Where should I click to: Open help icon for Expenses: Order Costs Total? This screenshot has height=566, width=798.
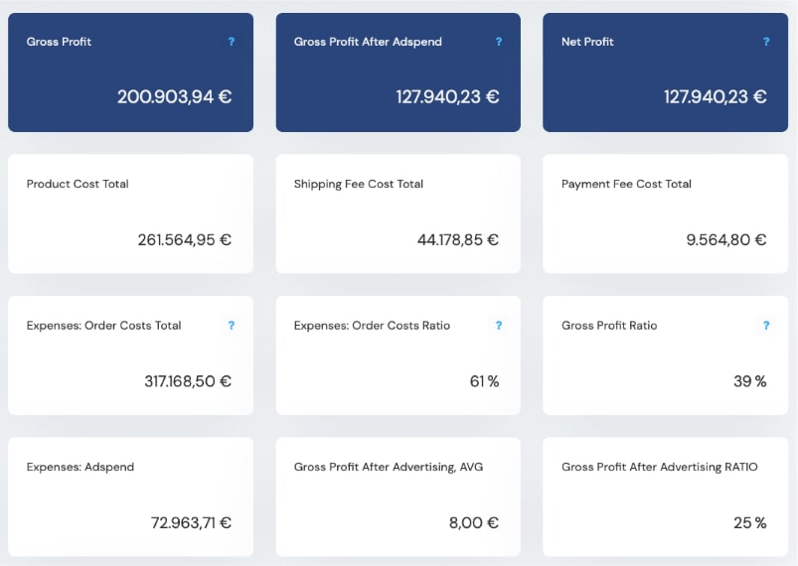pyautogui.click(x=232, y=326)
